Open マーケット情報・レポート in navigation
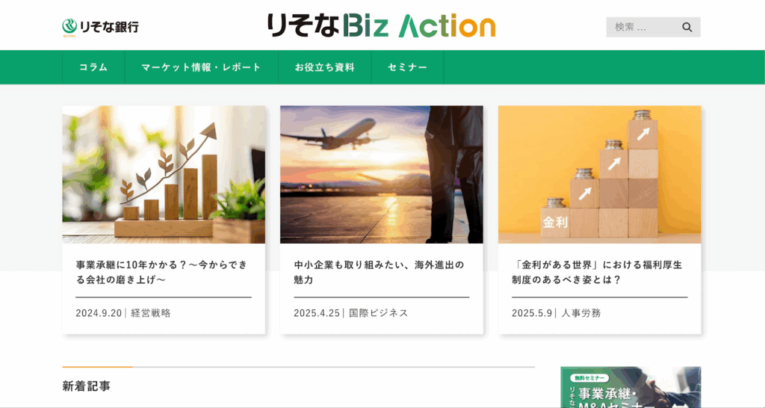This screenshot has width=765, height=408. [x=202, y=67]
